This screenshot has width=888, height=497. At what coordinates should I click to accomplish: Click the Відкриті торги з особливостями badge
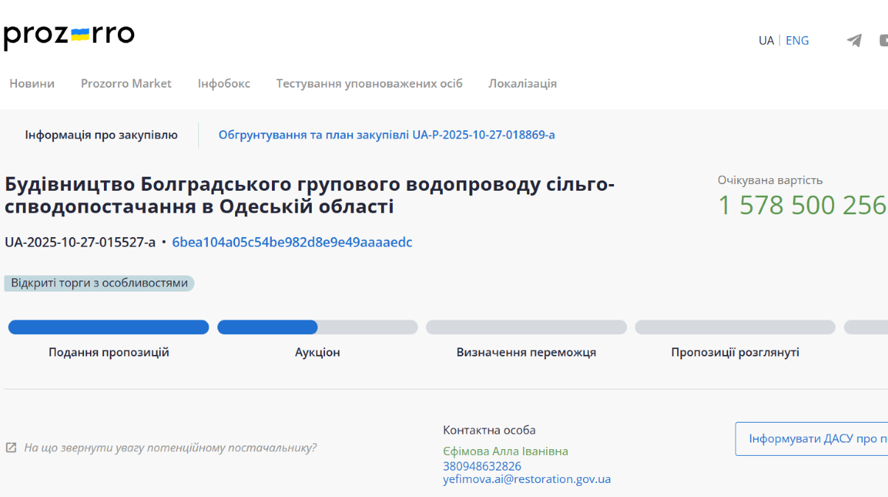99,283
